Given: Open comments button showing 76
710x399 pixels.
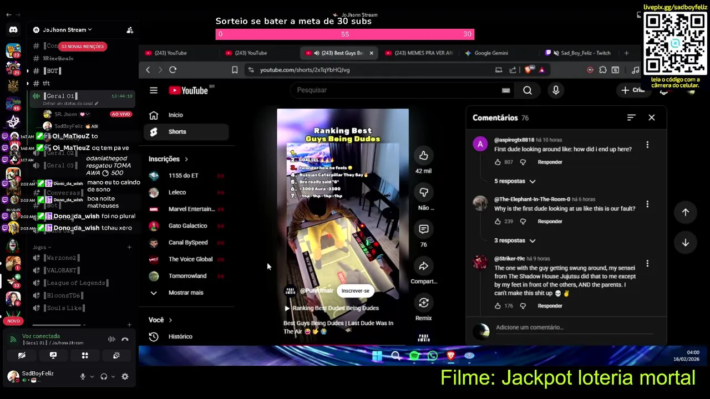Looking at the screenshot, I should [x=424, y=229].
